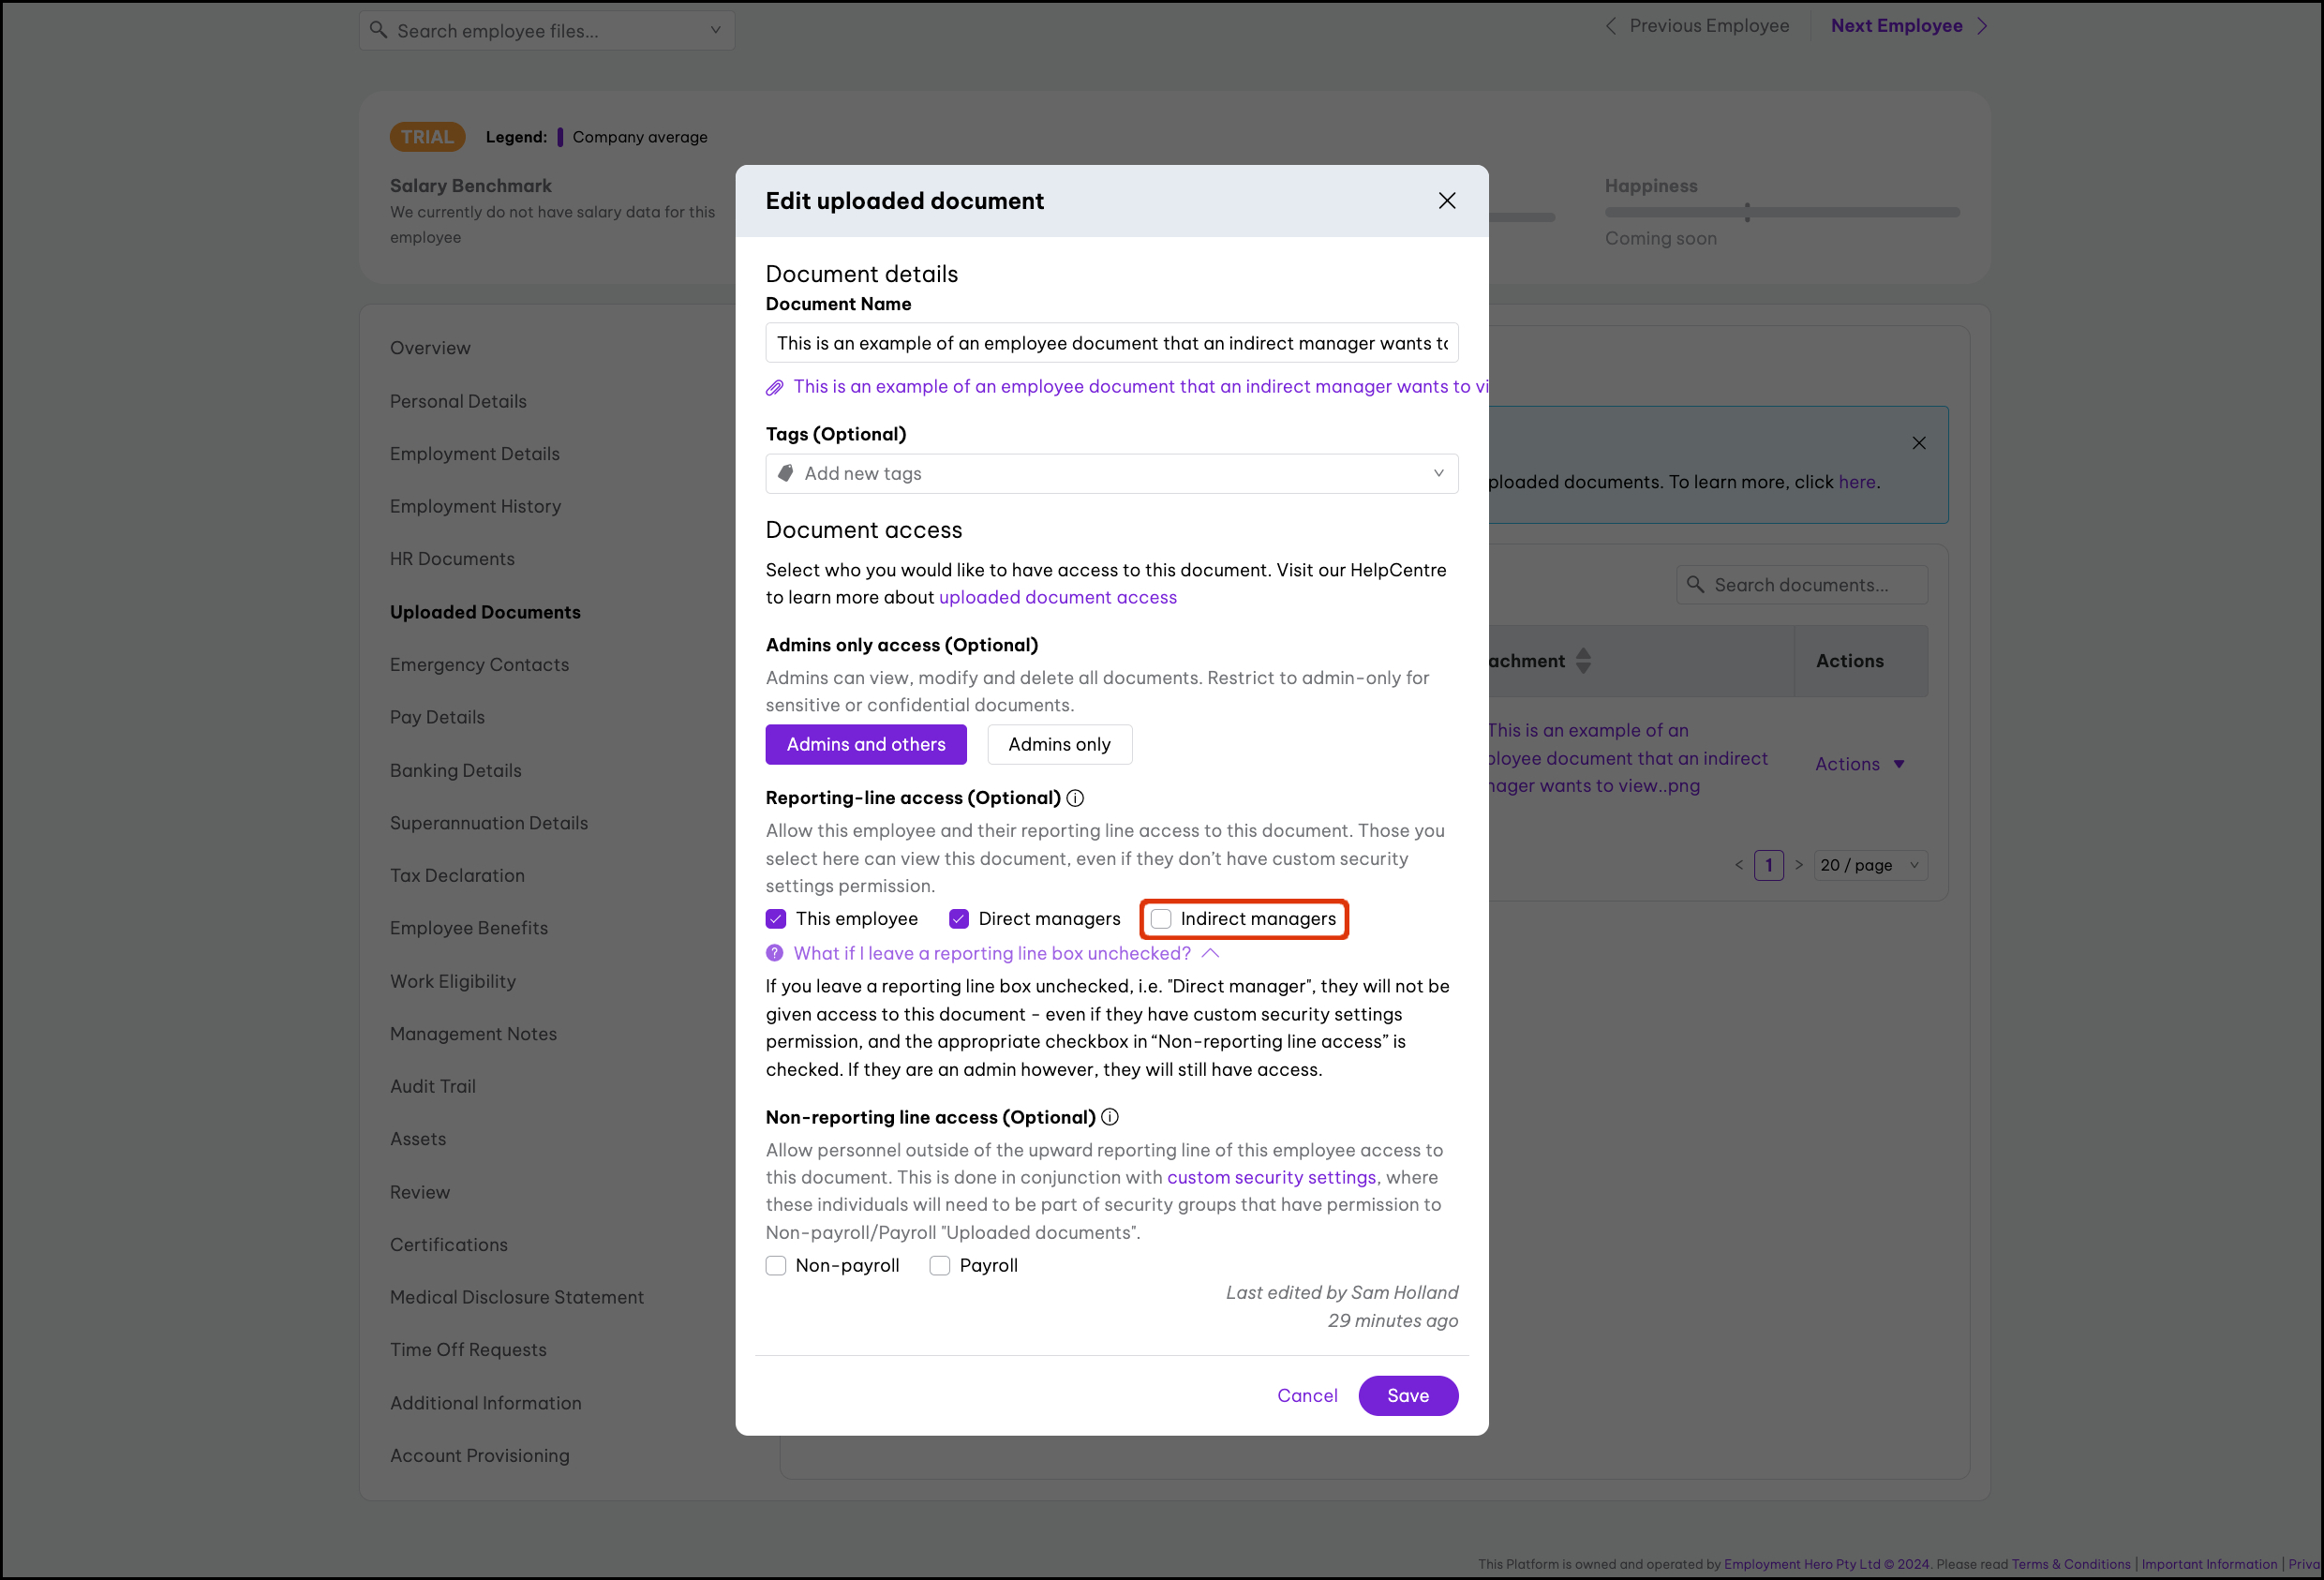The width and height of the screenshot is (2324, 1580).
Task: Open the 20 / page dropdown
Action: (1869, 865)
